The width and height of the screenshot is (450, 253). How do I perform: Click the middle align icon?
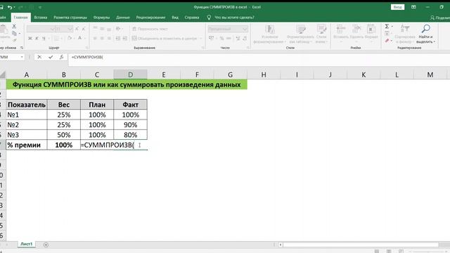[x=102, y=29]
